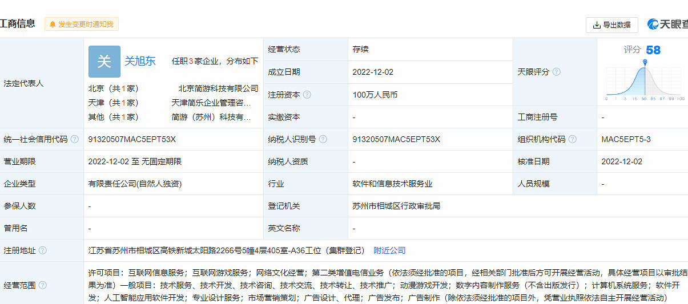Select organization code MAC5EPT5-3
This screenshot has width=688, height=304.
coord(626,139)
